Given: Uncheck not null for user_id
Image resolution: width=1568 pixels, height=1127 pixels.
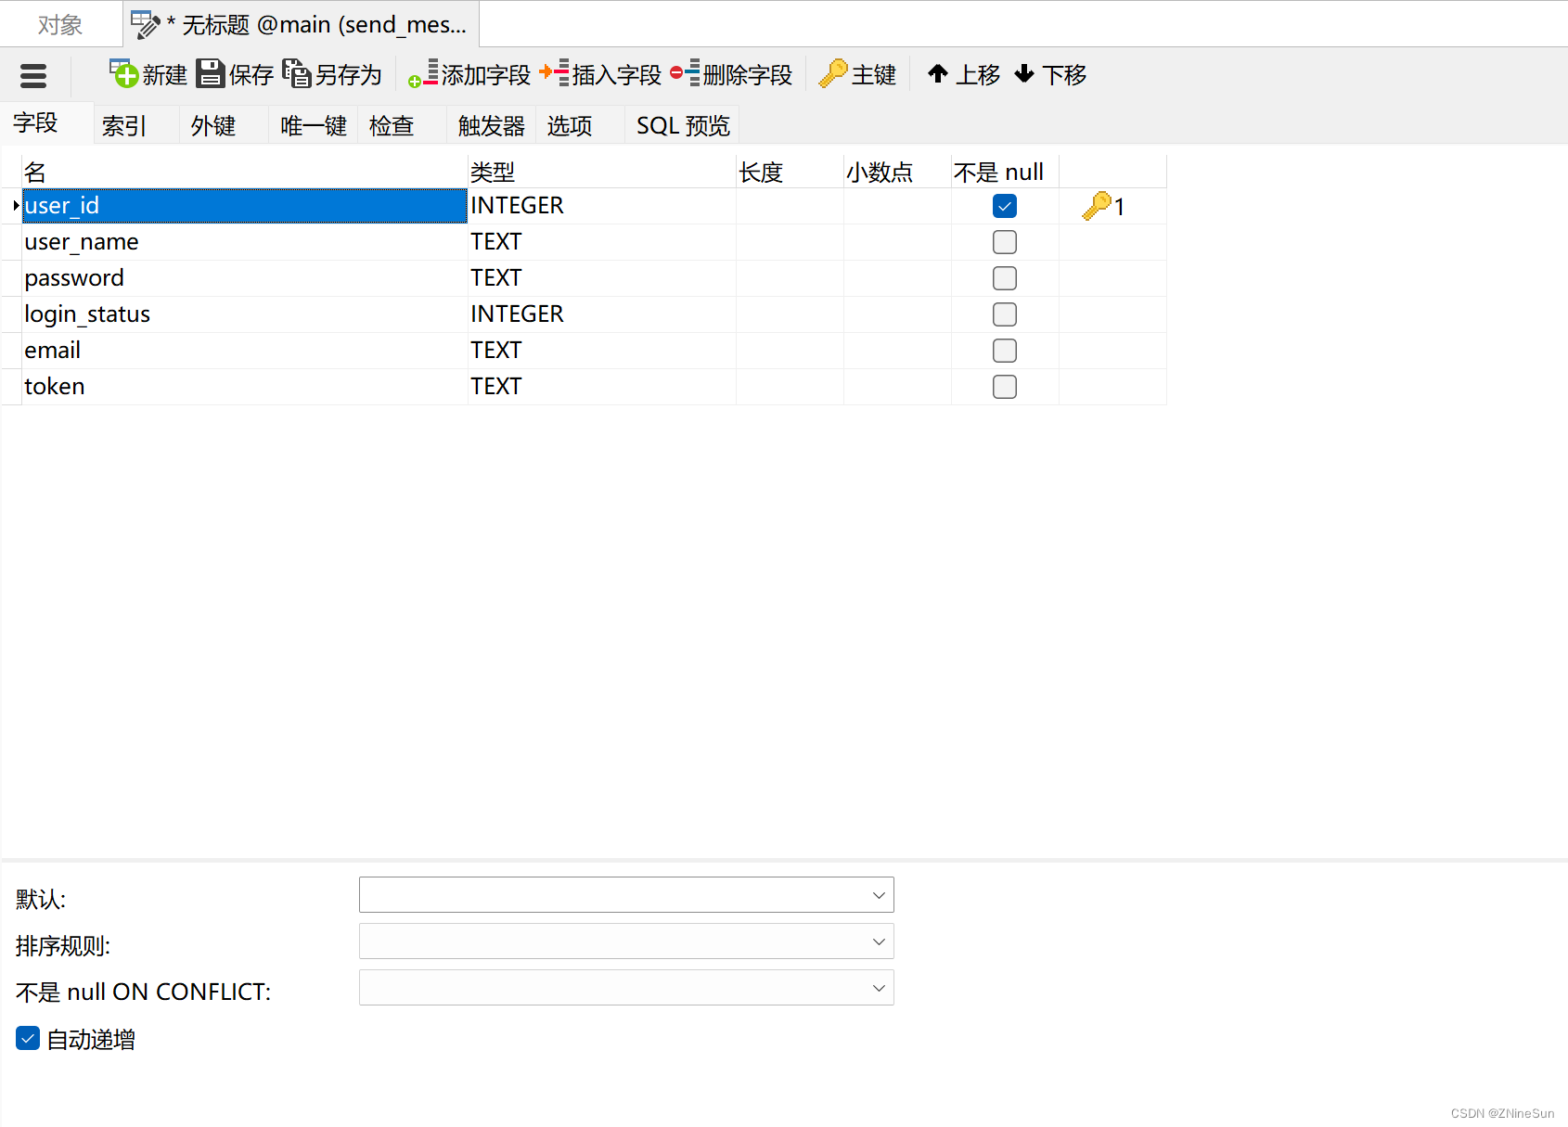Looking at the screenshot, I should 1005,206.
